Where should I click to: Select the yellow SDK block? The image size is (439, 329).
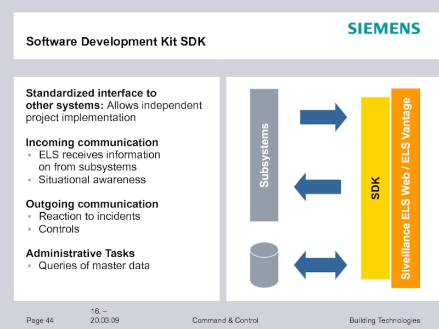[375, 188]
